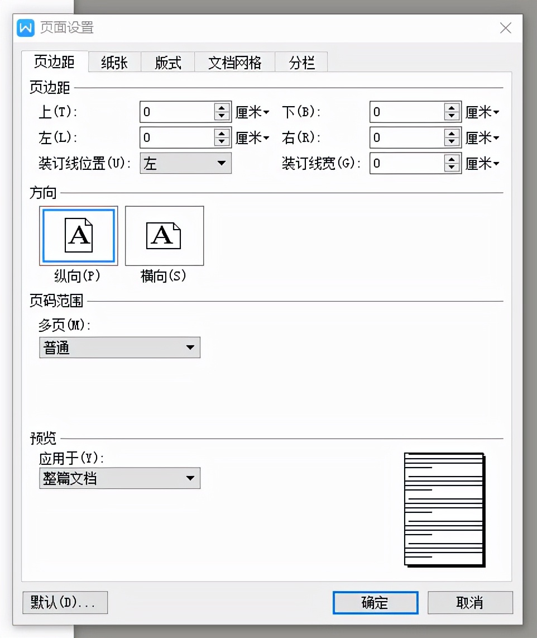
Task: Increase the 下(B) bottom margin value
Action: [x=452, y=107]
